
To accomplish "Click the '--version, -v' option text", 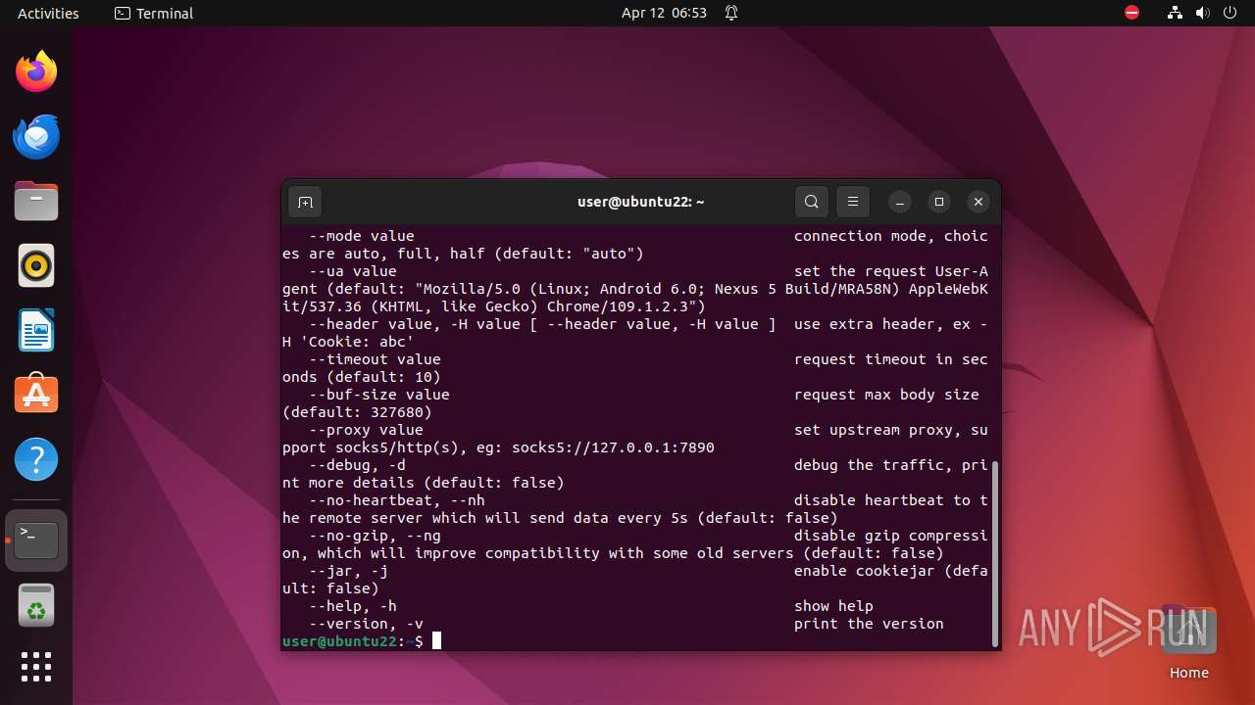I will (366, 624).
